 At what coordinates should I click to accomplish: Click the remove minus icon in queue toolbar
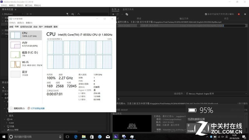click(x=122, y=14)
